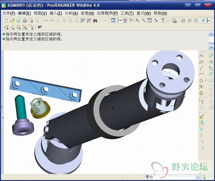Screen dimensions: 215x181
Task: Select the Revolve tool
Action: pos(211,62)
